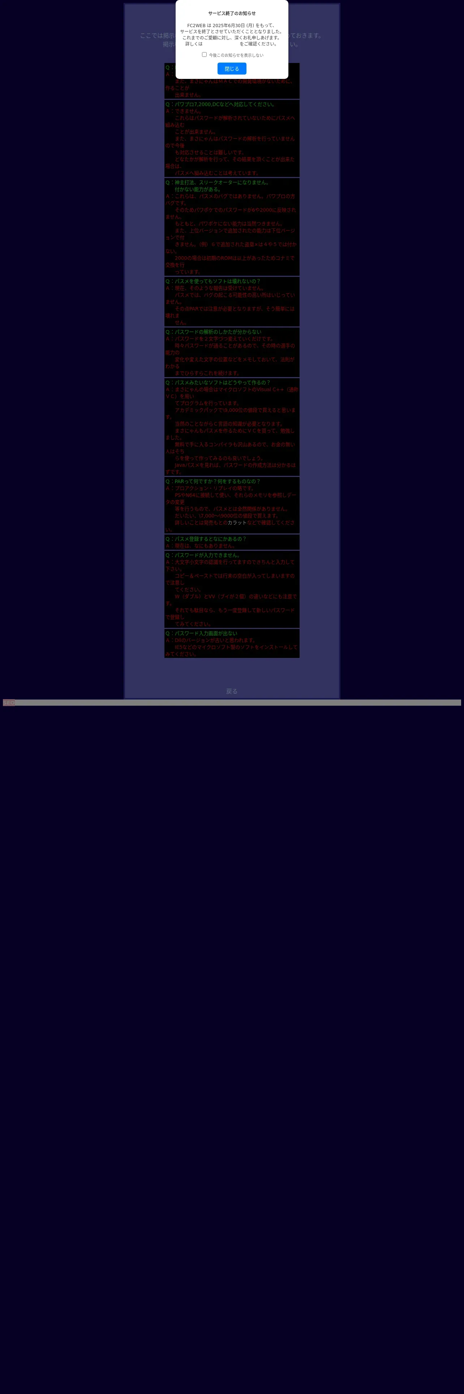The width and height of the screenshot is (464, 1394).
Task: Select question パスワードが入力できません
Action: point(203,555)
